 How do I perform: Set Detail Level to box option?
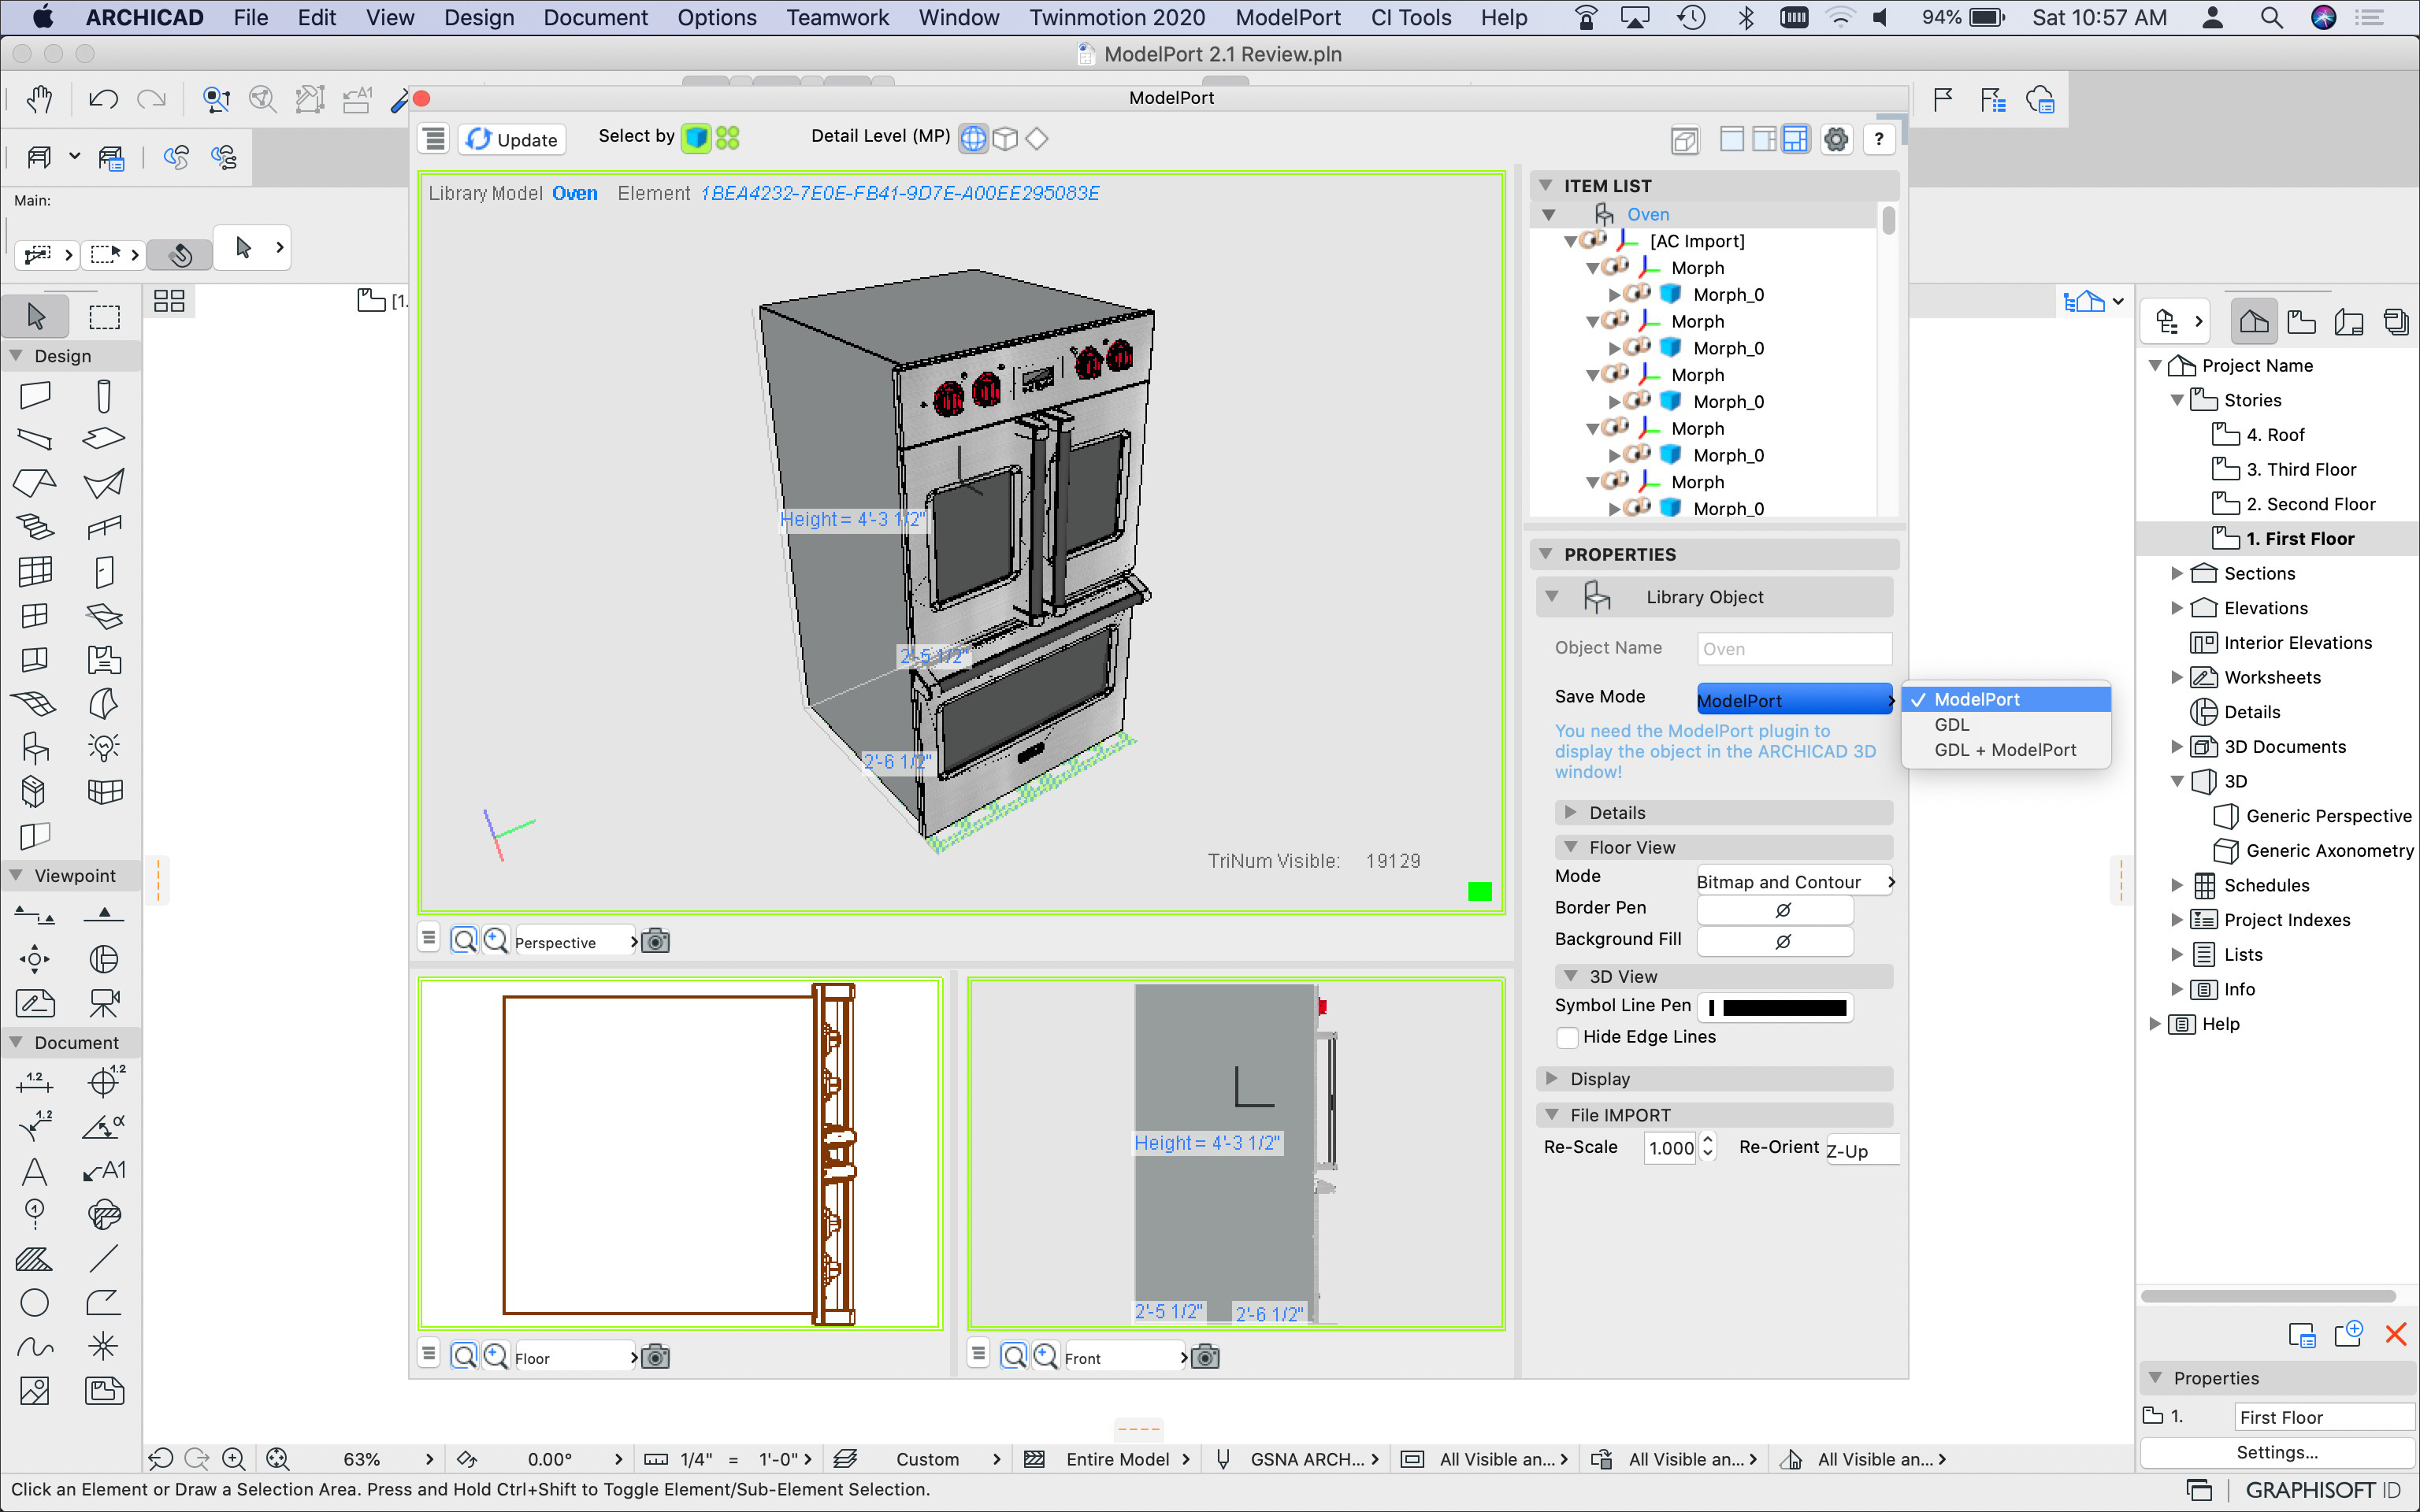tap(1005, 138)
